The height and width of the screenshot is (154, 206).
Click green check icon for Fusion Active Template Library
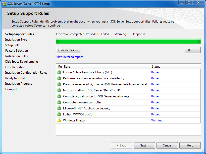point(59,72)
